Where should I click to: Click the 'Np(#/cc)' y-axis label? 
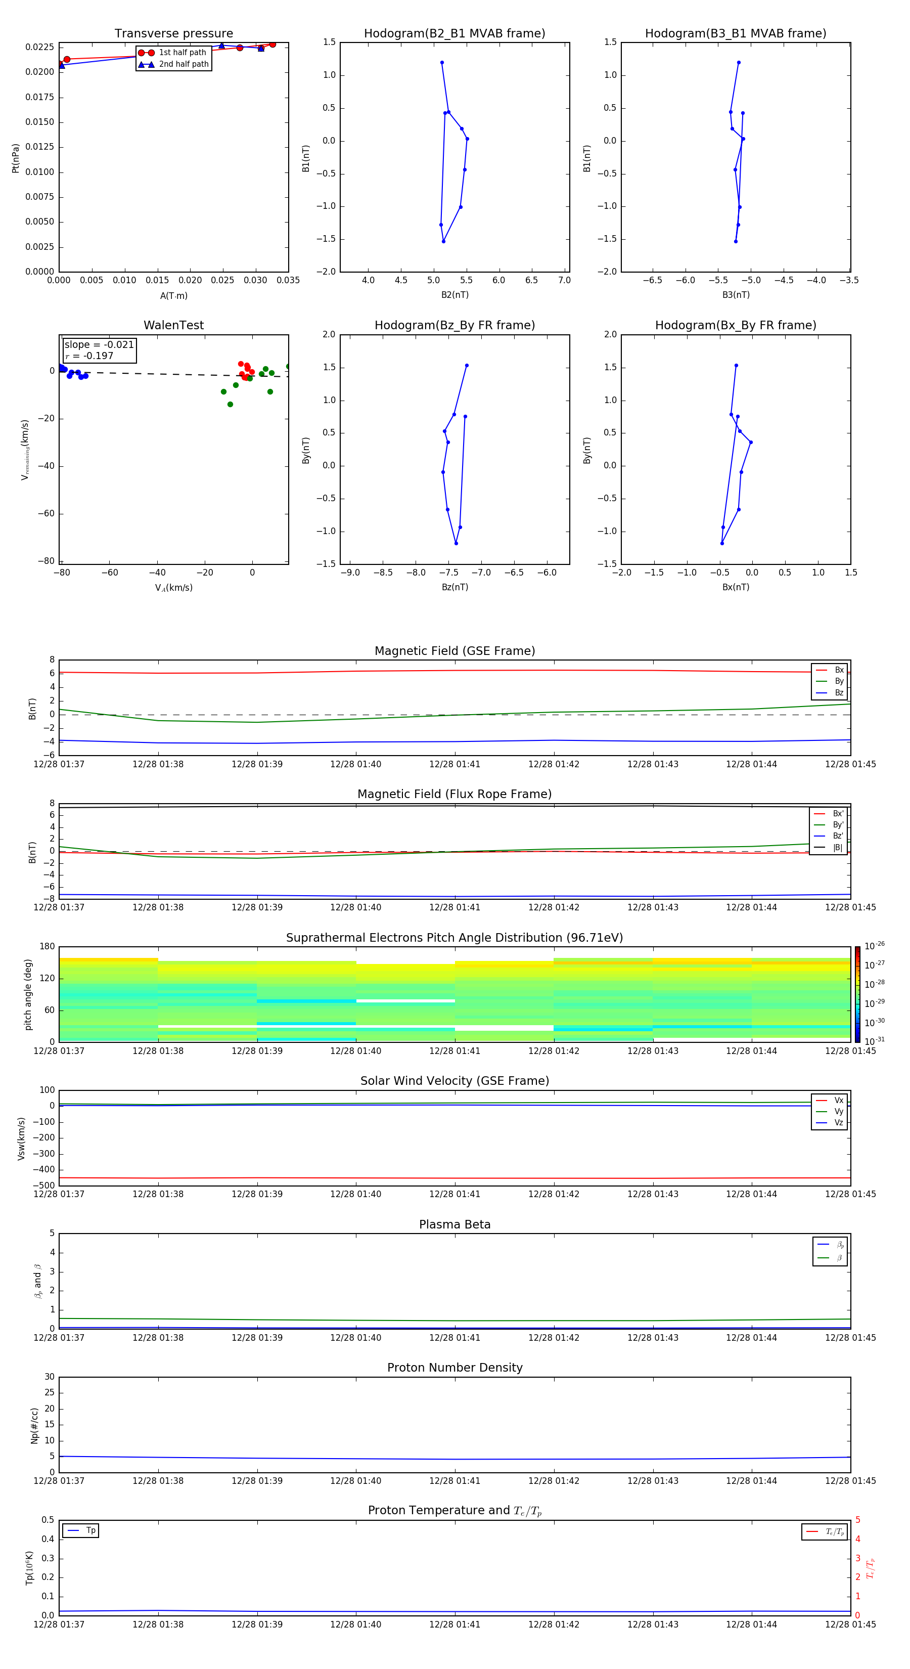[x=34, y=1425]
